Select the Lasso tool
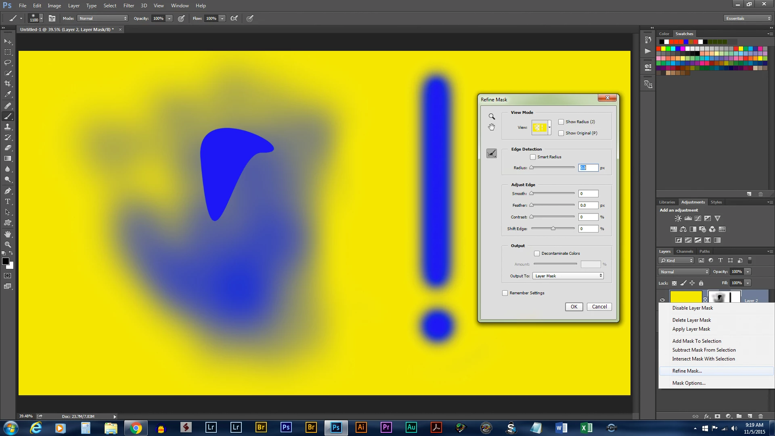 coord(8,63)
